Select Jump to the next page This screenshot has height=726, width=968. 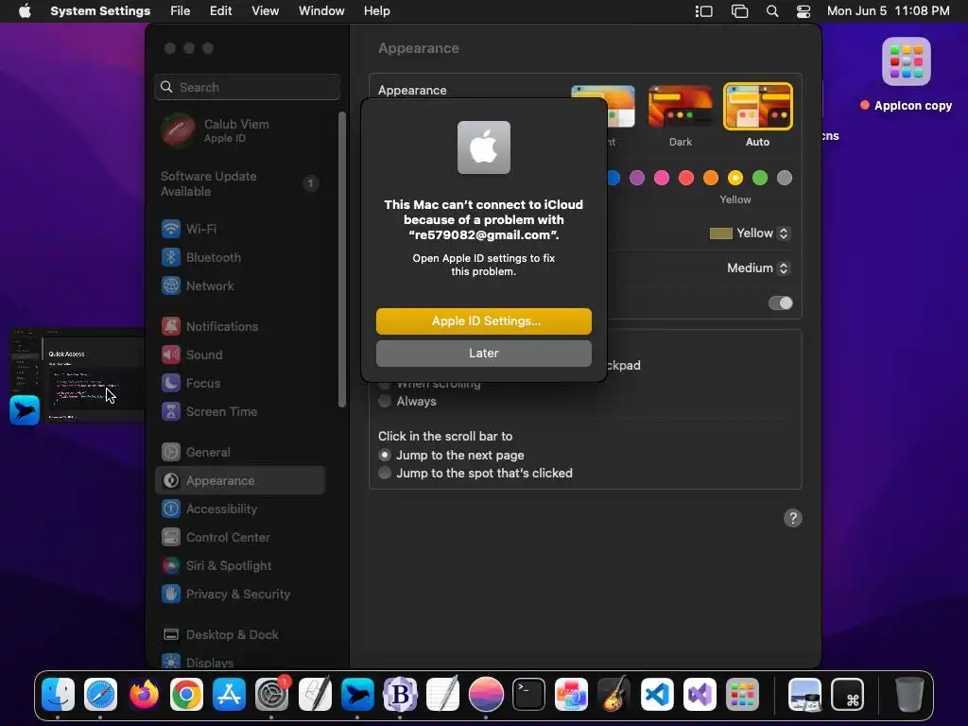coord(451,455)
